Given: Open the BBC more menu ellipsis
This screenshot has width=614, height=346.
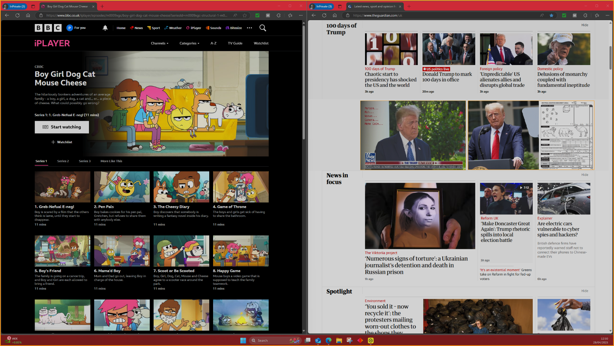Looking at the screenshot, I should (250, 28).
